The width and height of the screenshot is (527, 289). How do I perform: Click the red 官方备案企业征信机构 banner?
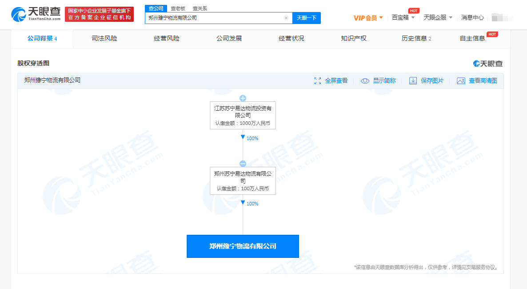[x=99, y=14]
